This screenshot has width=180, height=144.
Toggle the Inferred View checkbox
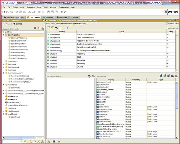[167, 24]
